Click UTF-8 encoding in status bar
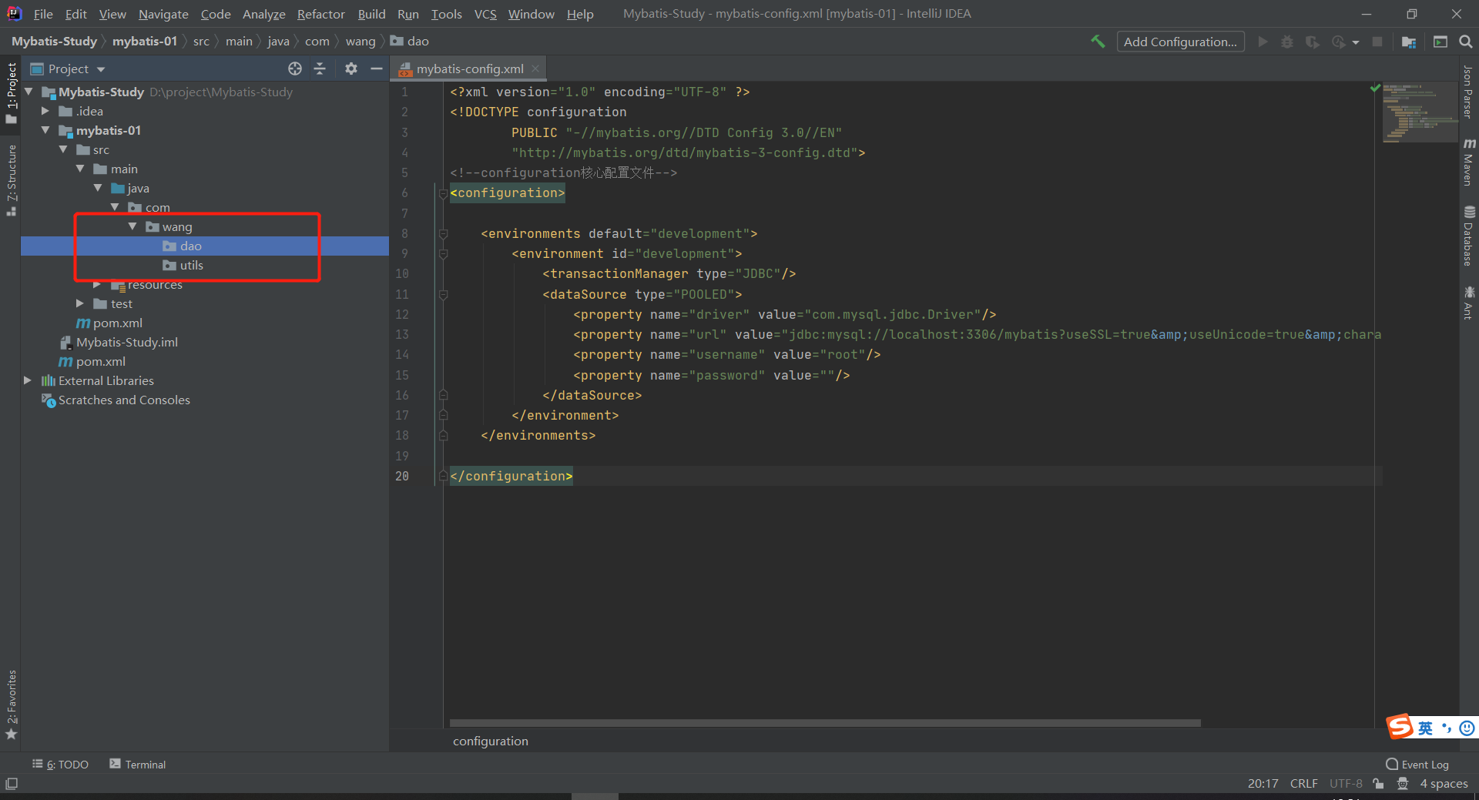This screenshot has height=800, width=1479. (1346, 784)
